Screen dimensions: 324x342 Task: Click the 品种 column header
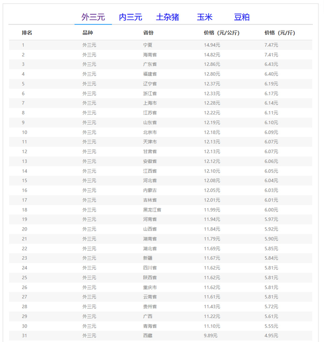(87, 33)
